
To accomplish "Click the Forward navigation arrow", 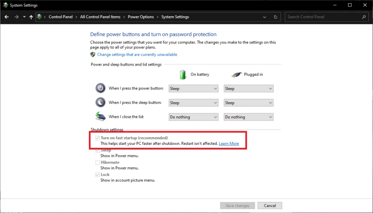I will pyautogui.click(x=16, y=17).
